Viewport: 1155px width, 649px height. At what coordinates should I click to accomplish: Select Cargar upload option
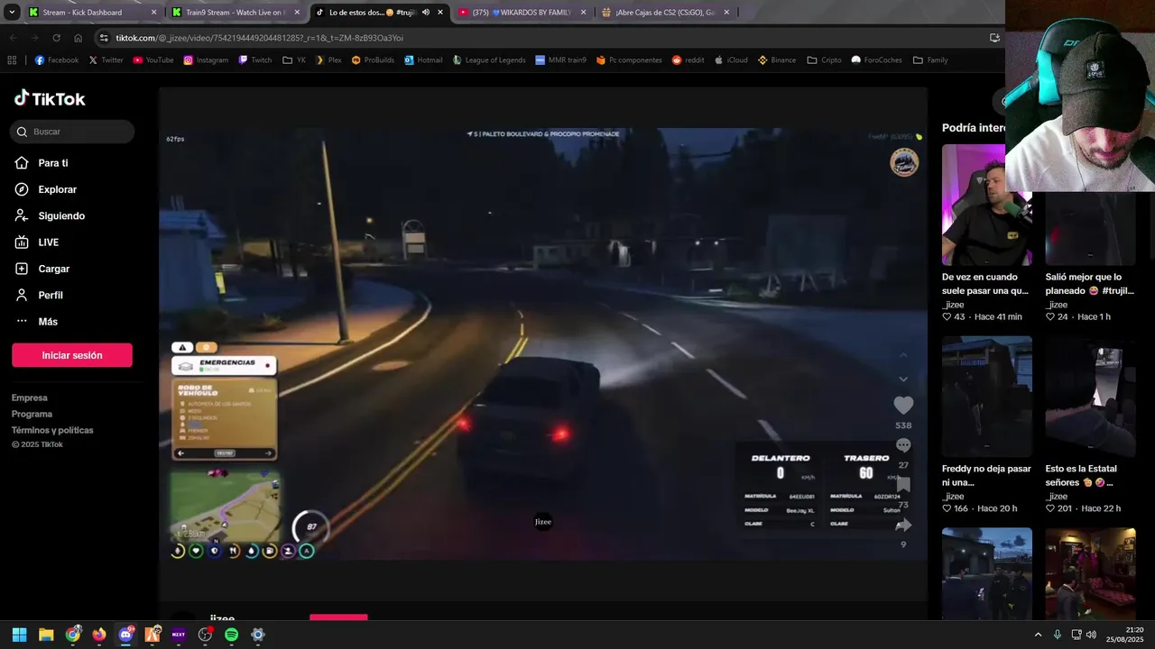click(42, 269)
